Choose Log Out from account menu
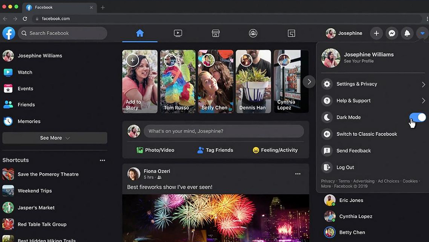Viewport: 429px width, 242px height. [345, 167]
